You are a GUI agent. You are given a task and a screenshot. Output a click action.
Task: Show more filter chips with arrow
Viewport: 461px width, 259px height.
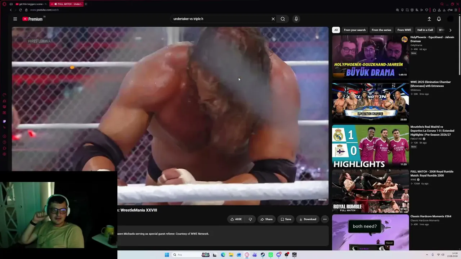[x=450, y=30]
